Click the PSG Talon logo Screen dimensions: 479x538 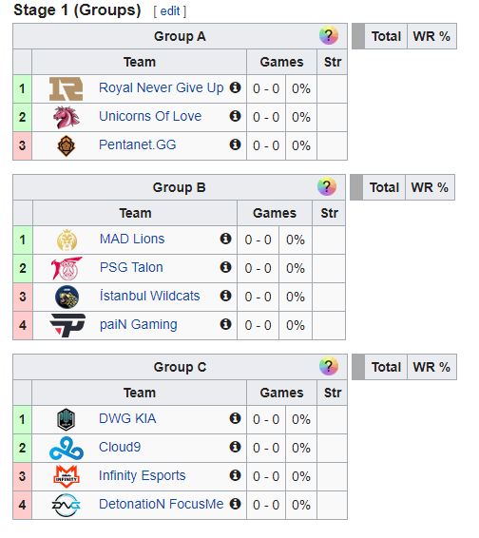[x=67, y=268]
